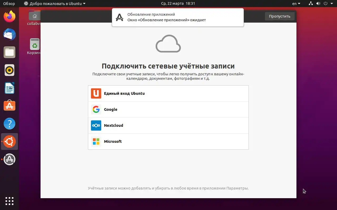Click the Пропустить skip button
The image size is (337, 210).
[x=280, y=16]
